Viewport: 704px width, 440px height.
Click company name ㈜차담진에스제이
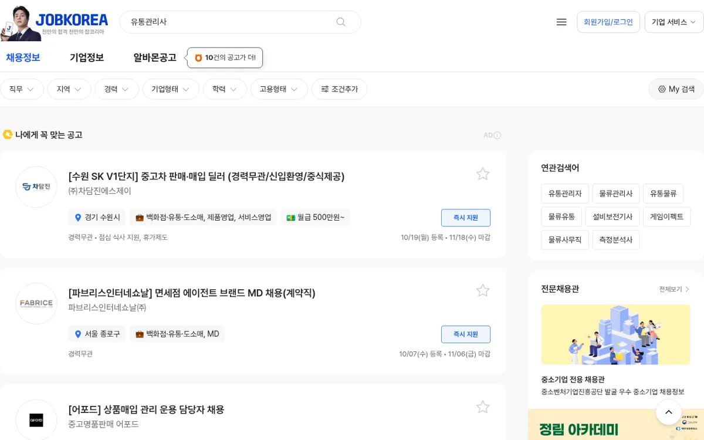[x=100, y=191]
